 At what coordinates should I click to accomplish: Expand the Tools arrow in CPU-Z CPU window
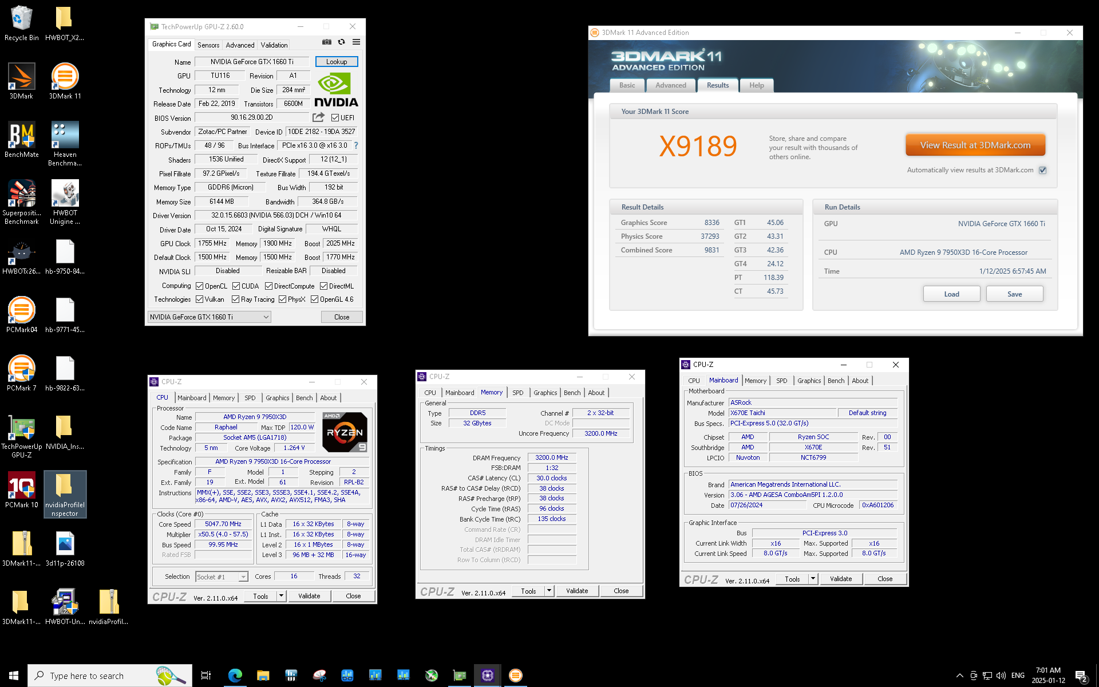pyautogui.click(x=281, y=596)
